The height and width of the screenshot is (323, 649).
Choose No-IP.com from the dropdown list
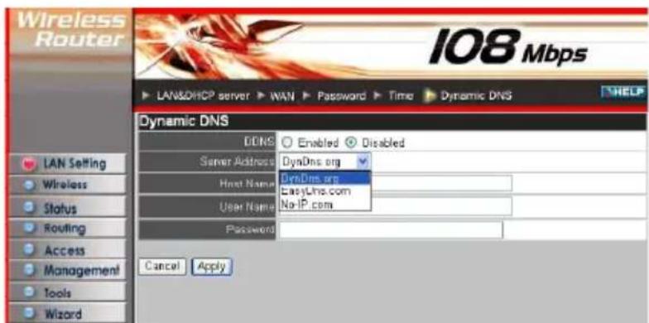click(324, 204)
